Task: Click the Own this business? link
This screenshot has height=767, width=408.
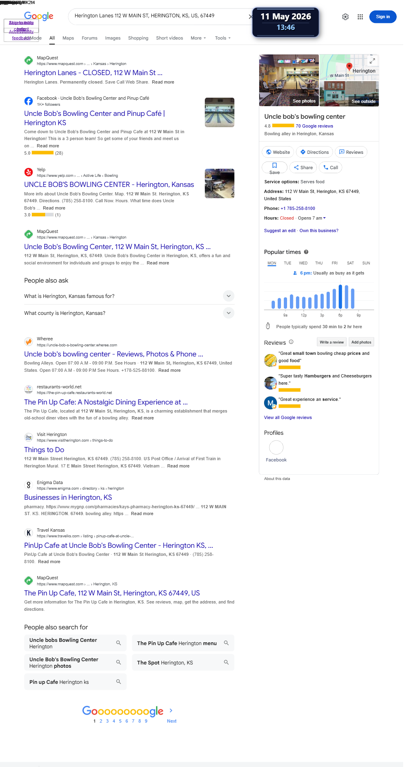Action: 319,231
